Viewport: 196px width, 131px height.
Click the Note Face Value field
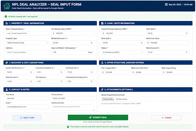click(x=168, y=43)
